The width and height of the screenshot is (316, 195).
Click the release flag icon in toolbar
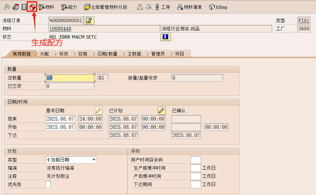(x=7, y=7)
